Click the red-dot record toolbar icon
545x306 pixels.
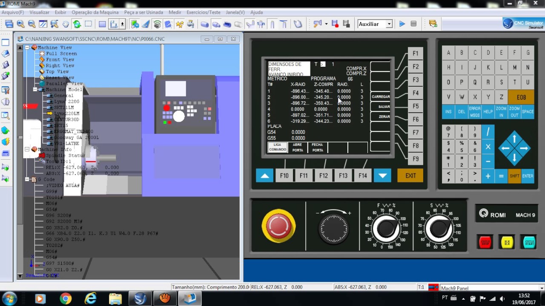[335, 24]
